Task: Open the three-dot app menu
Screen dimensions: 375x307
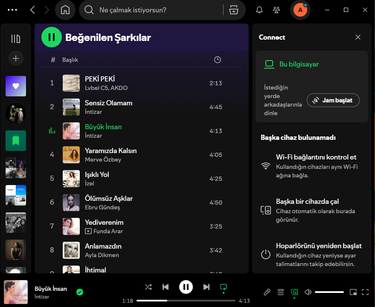Action: (12, 10)
